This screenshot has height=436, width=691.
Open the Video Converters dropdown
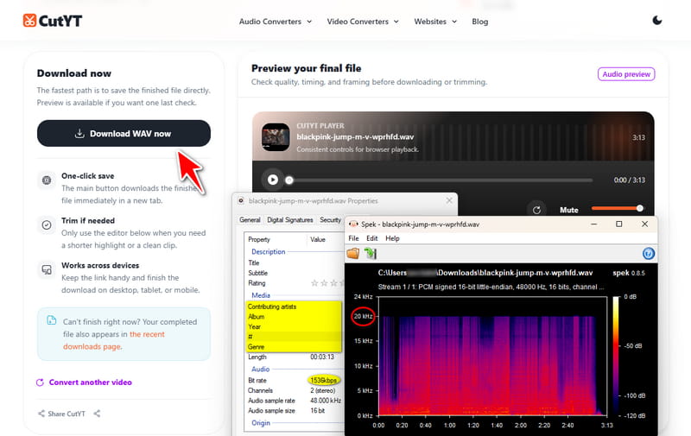click(x=363, y=22)
